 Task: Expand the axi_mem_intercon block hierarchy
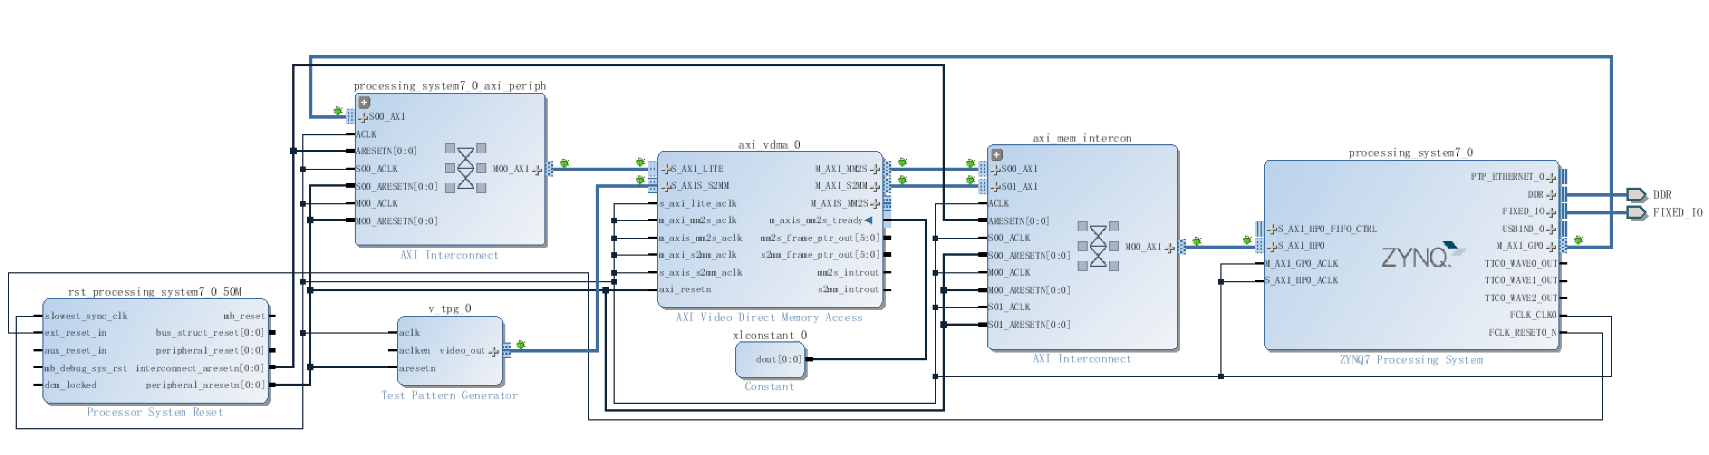point(997,154)
